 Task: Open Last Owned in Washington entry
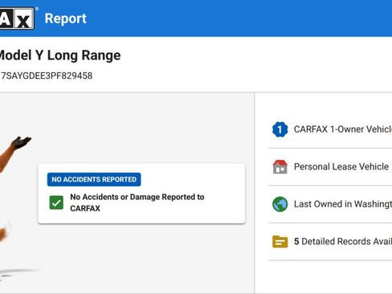click(330, 204)
